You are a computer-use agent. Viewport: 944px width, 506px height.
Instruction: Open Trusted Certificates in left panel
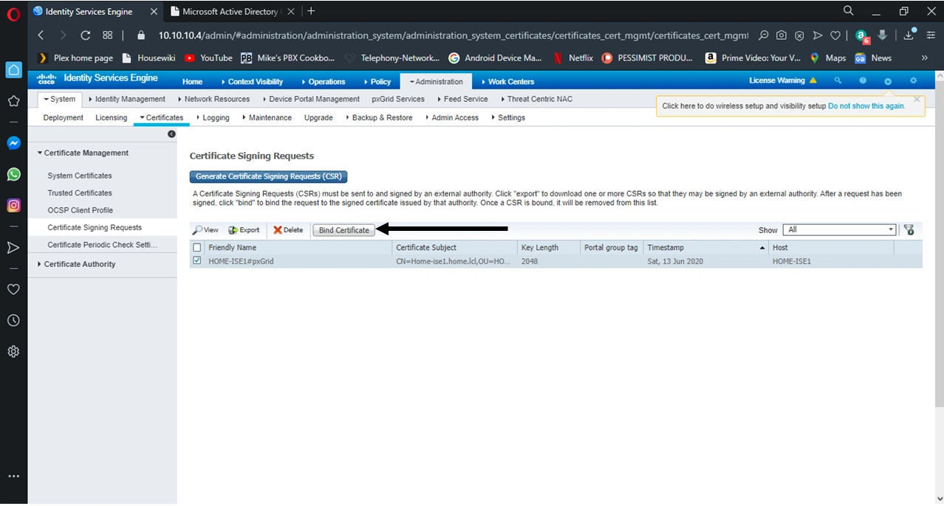pos(80,193)
